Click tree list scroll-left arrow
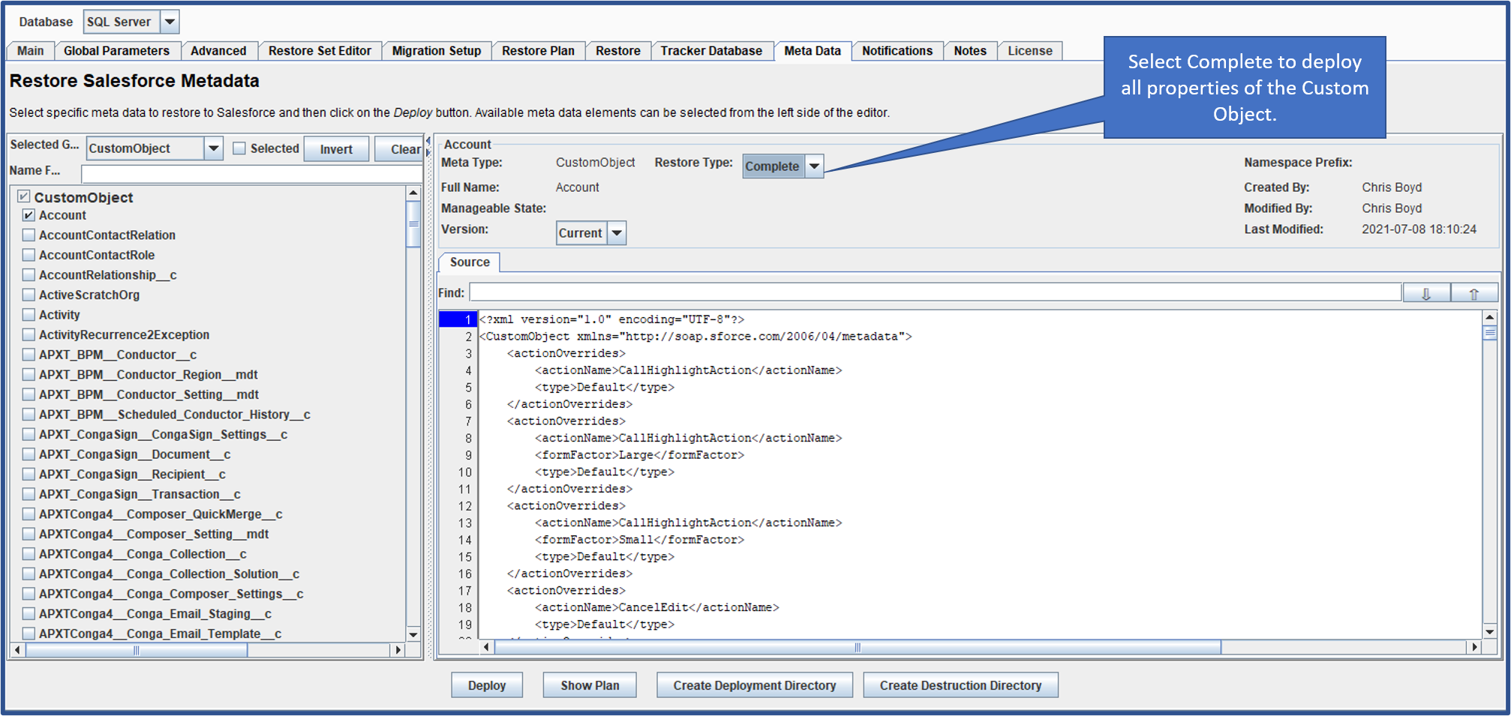The image size is (1511, 716). (17, 650)
